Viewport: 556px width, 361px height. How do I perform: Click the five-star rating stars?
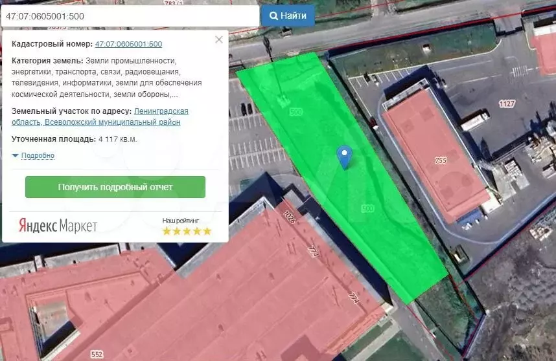click(187, 232)
